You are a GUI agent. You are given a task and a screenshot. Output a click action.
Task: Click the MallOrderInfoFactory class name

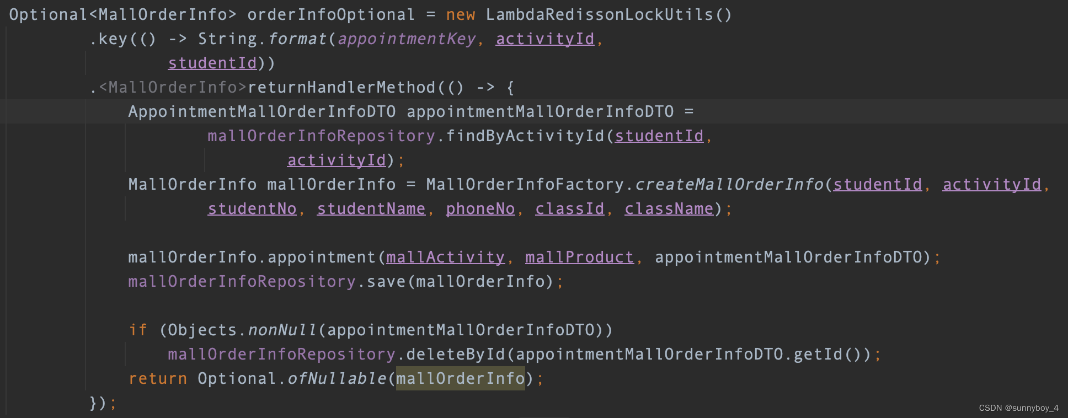point(525,184)
